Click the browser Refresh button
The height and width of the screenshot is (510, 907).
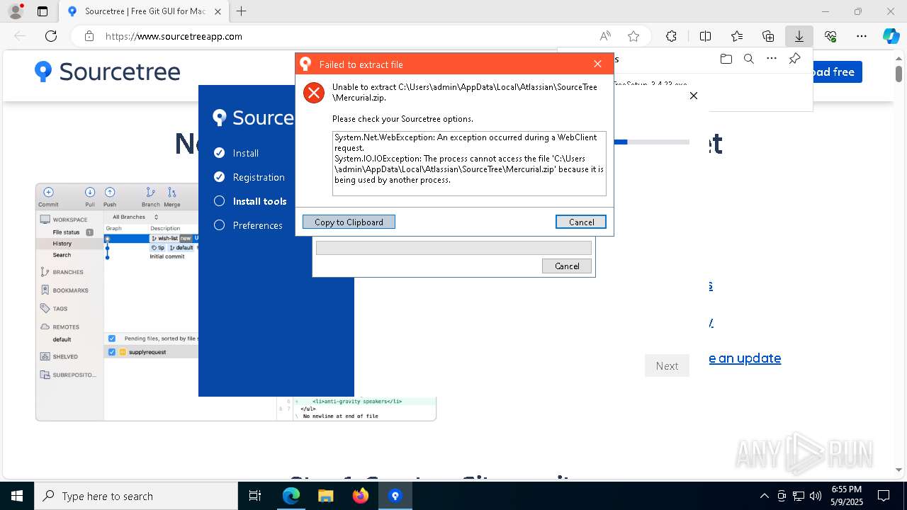[51, 36]
